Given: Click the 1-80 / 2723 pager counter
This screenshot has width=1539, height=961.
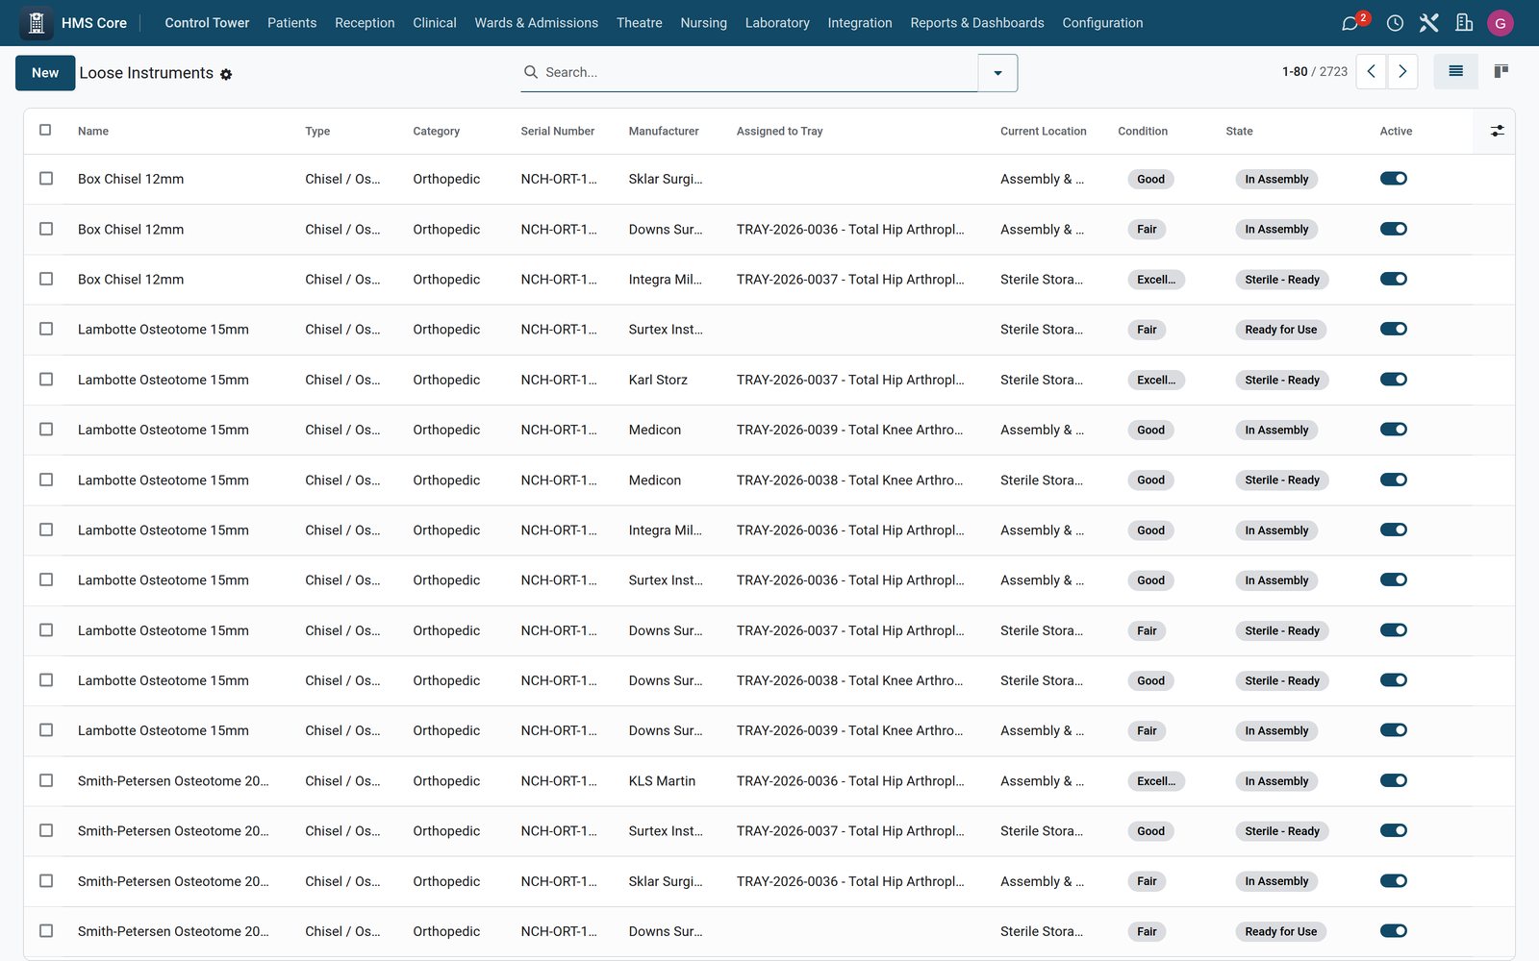Looking at the screenshot, I should click(x=1314, y=72).
